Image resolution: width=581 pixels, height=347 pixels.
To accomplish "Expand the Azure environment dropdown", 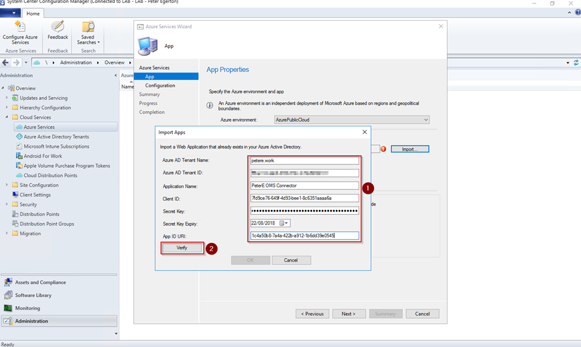I will [x=426, y=120].
